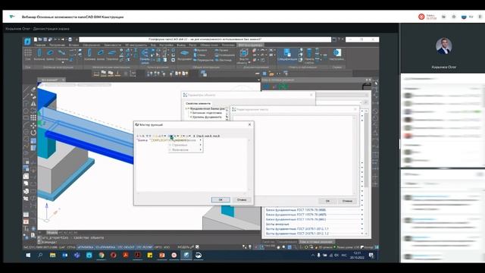
Task: Toggle СЕТКА grid mode in status bar
Action: 71,247
